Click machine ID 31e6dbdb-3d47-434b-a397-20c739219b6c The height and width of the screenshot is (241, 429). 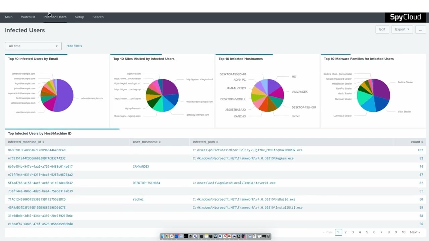tap(40, 216)
